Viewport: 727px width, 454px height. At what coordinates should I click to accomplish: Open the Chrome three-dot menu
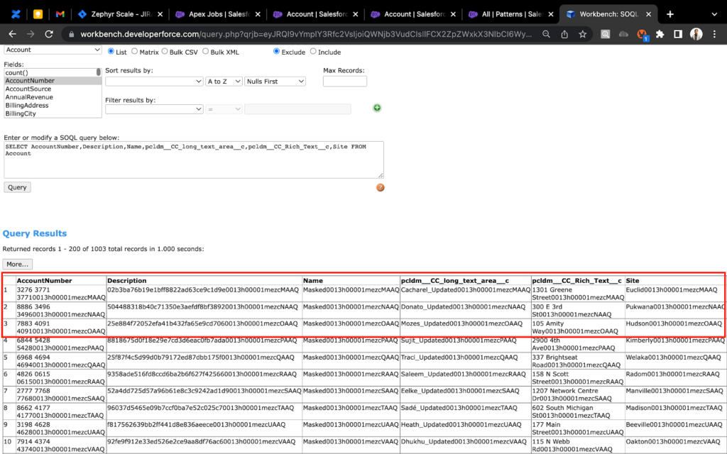pyautogui.click(x=715, y=34)
